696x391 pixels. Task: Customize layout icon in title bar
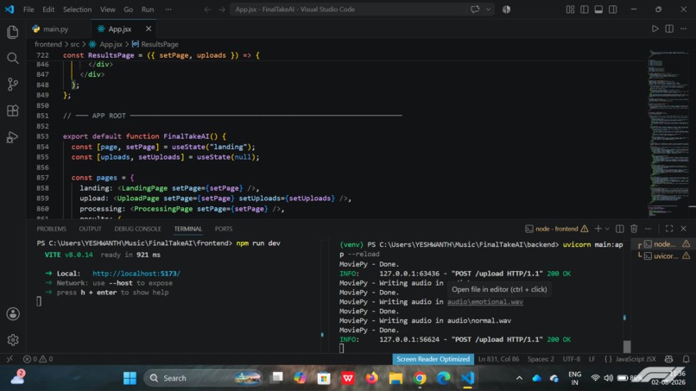coord(570,9)
